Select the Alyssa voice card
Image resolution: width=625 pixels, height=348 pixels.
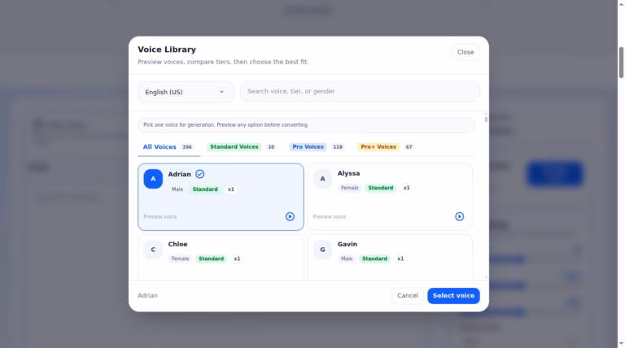(x=390, y=197)
